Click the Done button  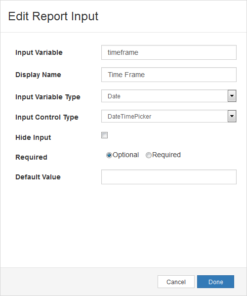(215, 282)
